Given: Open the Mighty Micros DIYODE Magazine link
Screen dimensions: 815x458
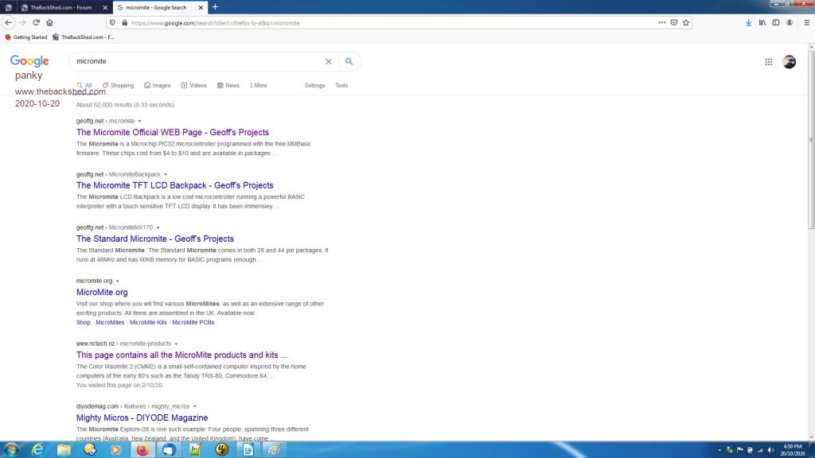Looking at the screenshot, I should pyautogui.click(x=142, y=417).
